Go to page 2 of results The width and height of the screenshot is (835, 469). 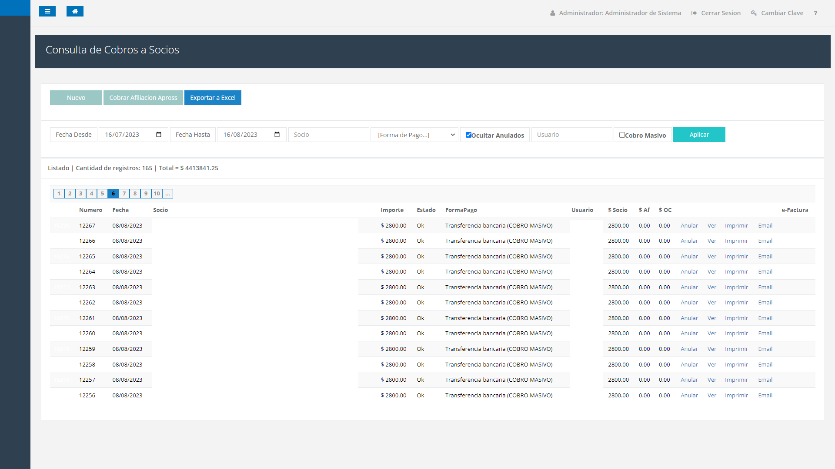click(x=70, y=194)
